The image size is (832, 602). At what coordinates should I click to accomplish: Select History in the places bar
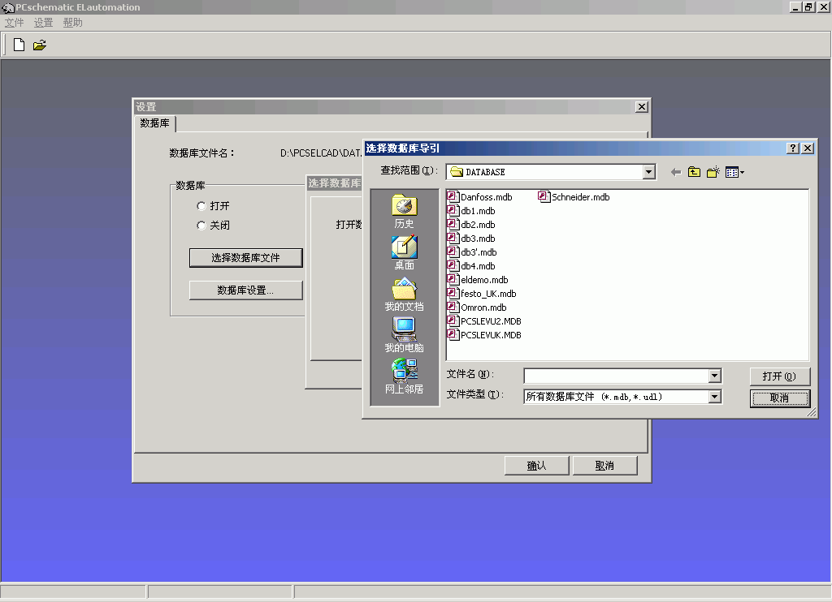404,211
